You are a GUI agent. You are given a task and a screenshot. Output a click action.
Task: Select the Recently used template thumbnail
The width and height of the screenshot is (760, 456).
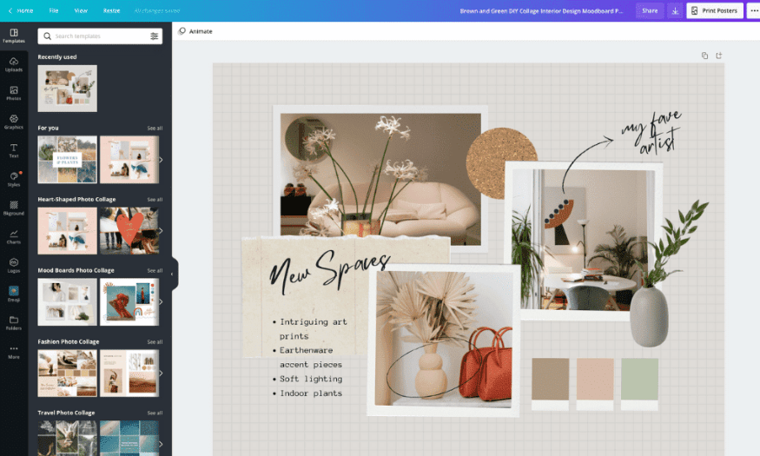(68, 89)
